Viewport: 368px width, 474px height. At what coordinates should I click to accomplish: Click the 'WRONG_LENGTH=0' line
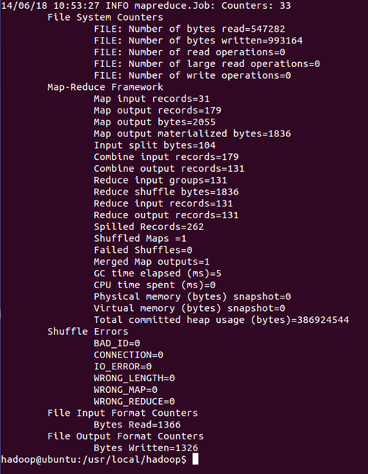(135, 378)
